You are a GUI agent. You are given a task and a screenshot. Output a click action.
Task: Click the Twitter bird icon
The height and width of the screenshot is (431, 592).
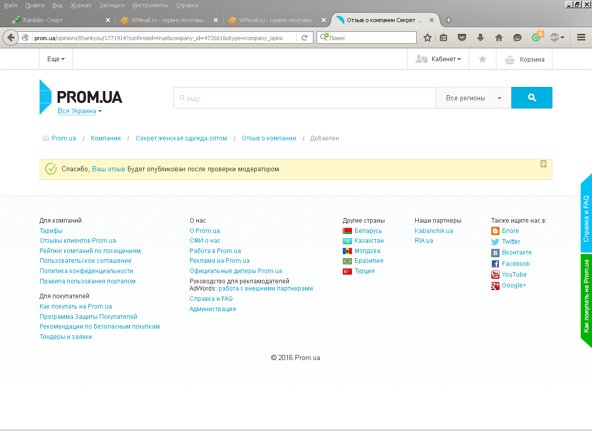point(495,242)
